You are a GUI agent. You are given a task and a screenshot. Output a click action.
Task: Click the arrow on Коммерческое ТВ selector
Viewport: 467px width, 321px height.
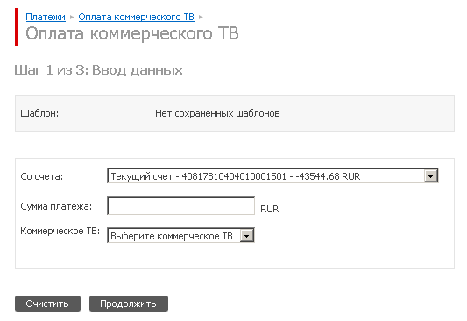[x=246, y=236]
